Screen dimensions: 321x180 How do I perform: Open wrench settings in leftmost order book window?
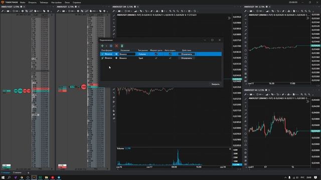pos(3,11)
